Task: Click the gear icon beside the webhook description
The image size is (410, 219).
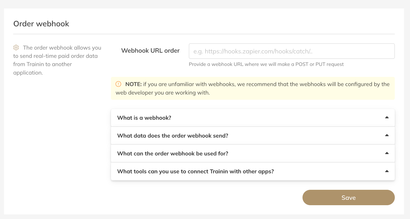Action: tap(16, 48)
